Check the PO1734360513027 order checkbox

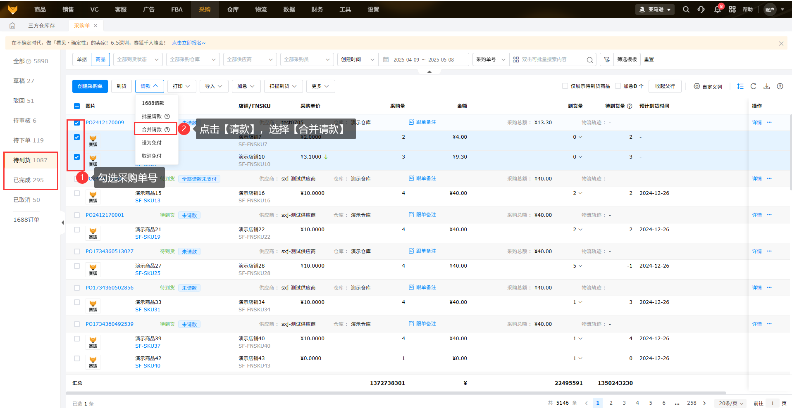point(77,251)
